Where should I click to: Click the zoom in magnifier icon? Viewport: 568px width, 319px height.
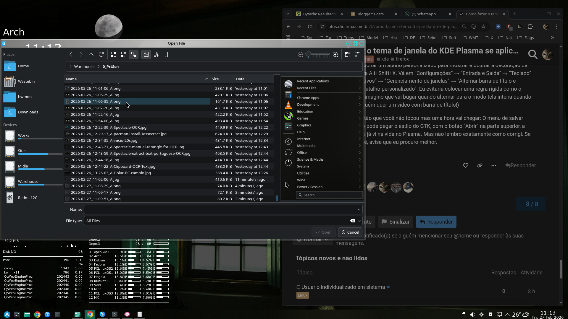click(335, 55)
